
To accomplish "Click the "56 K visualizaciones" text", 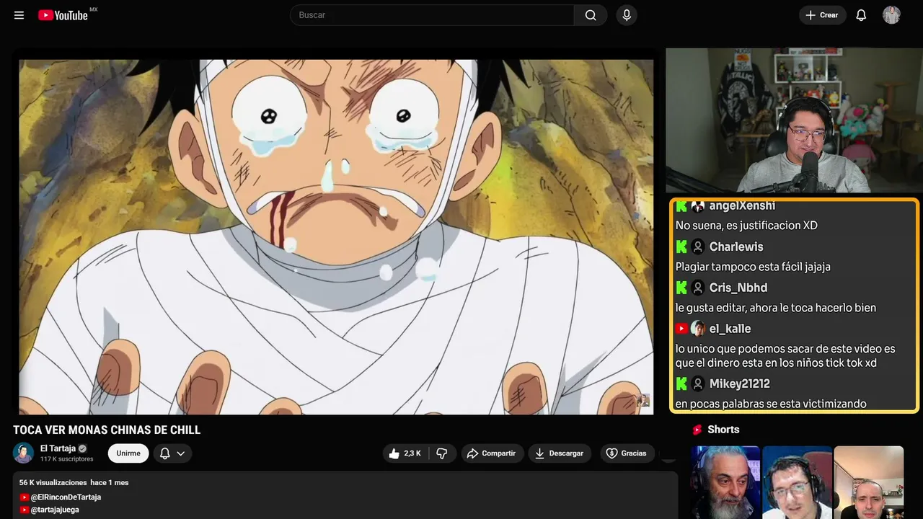I will click(x=53, y=483).
